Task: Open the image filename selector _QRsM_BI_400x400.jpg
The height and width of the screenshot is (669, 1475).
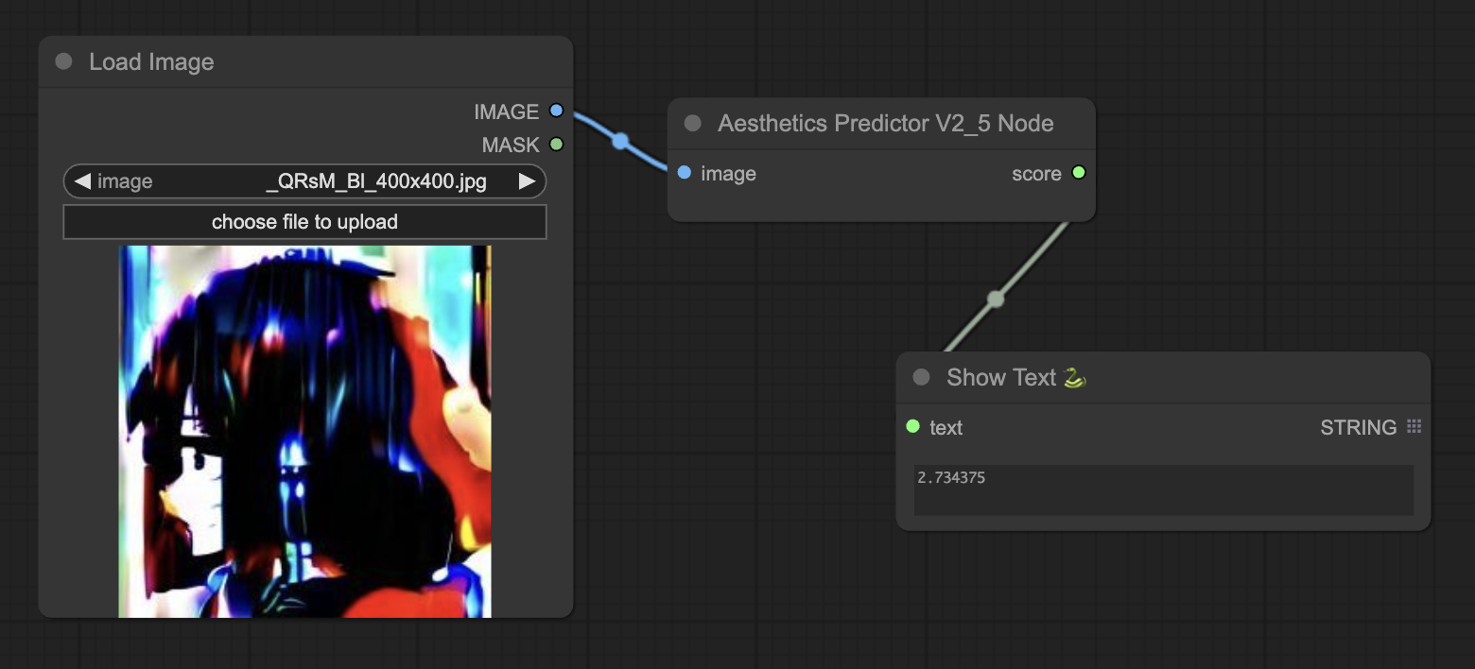Action: pyautogui.click(x=304, y=181)
